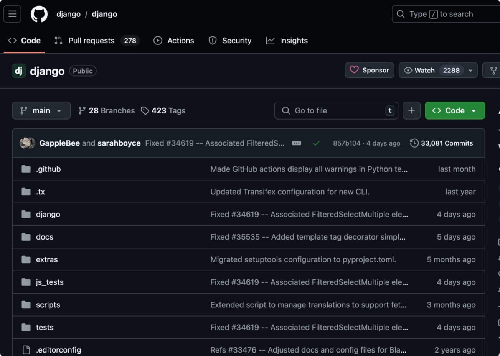Click the 'last month' timestamp for .github
Viewport: 500px width, 356px height.
coord(457,169)
